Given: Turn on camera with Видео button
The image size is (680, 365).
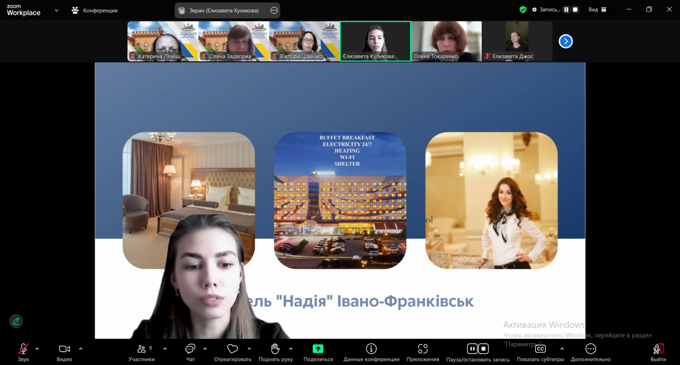Looking at the screenshot, I should (x=64, y=352).
